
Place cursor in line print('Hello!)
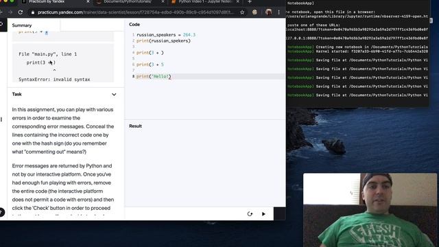click(x=154, y=76)
